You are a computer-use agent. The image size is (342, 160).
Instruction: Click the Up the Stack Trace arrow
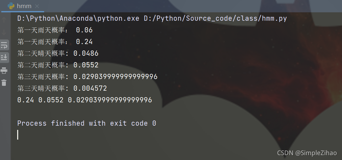coord(4,19)
